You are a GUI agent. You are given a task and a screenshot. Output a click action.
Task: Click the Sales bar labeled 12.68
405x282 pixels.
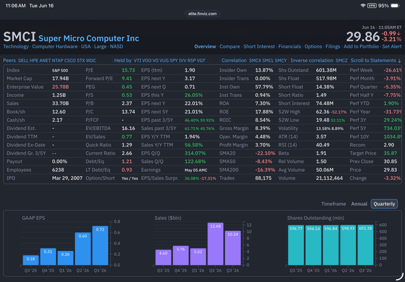pyautogui.click(x=215, y=244)
